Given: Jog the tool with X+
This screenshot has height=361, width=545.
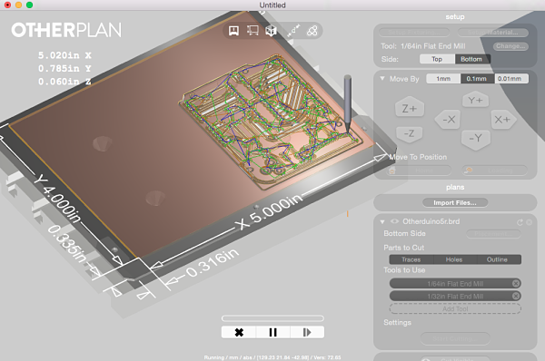Looking at the screenshot, I should [x=502, y=120].
